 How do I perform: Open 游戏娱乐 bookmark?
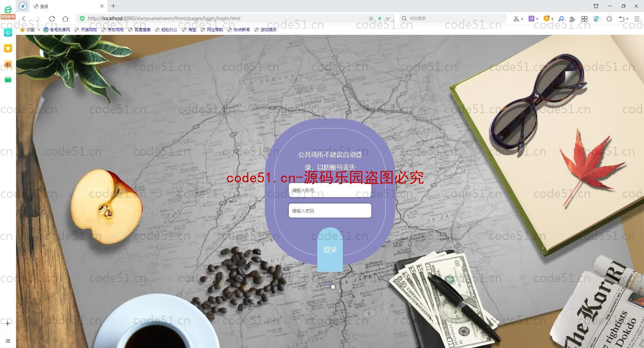click(x=266, y=30)
